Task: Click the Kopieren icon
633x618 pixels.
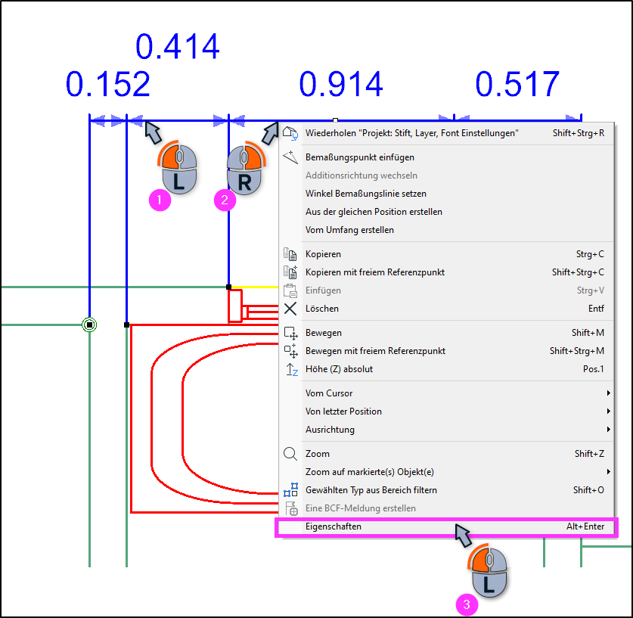Action: coord(290,254)
